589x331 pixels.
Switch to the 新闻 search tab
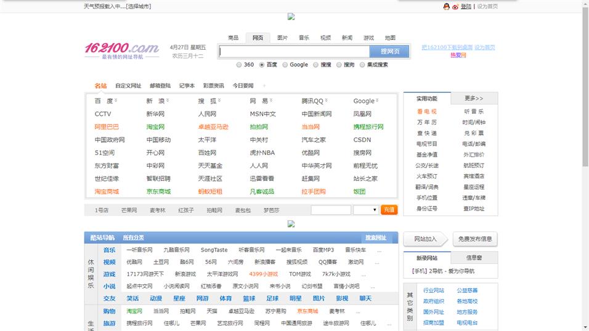347,38
